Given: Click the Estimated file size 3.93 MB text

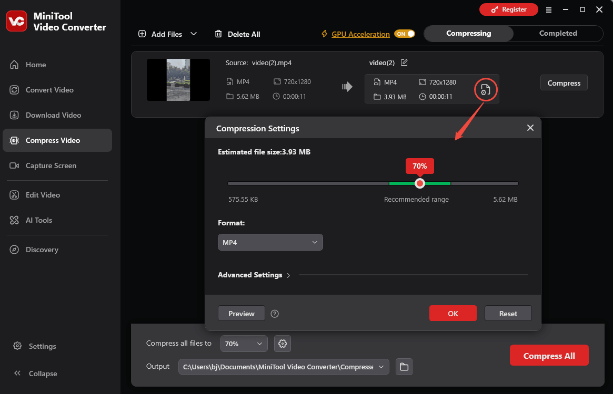Looking at the screenshot, I should [264, 152].
